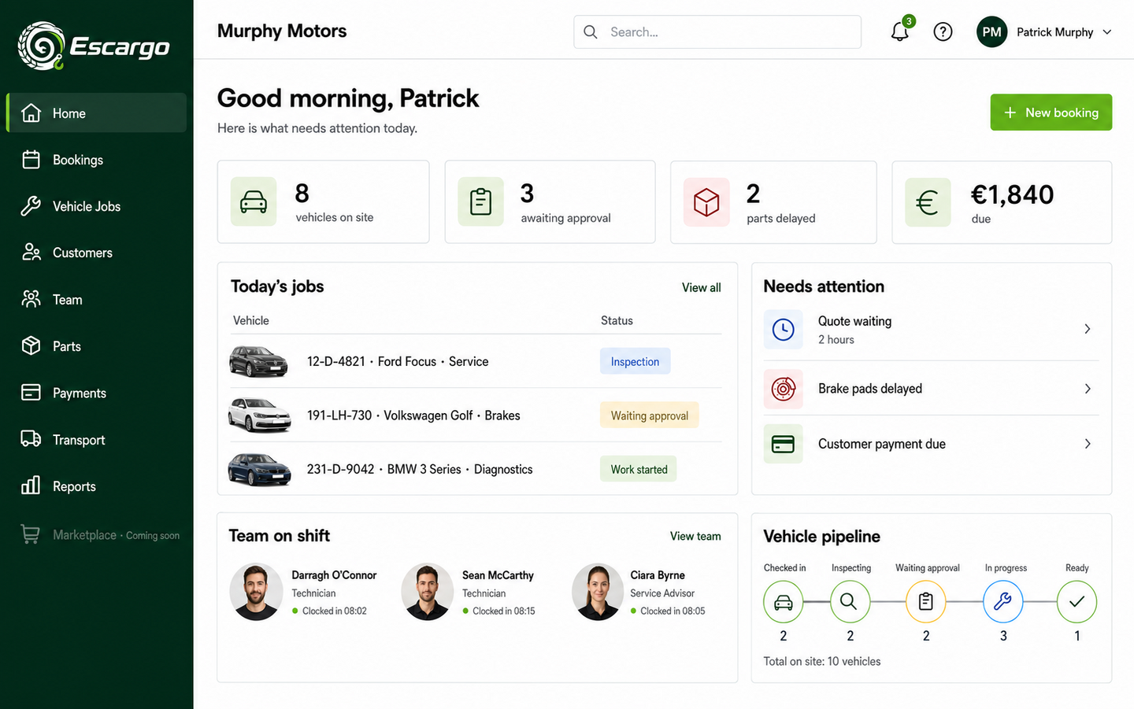The height and width of the screenshot is (709, 1134).
Task: Click the Vehicle column header
Action: [250, 320]
